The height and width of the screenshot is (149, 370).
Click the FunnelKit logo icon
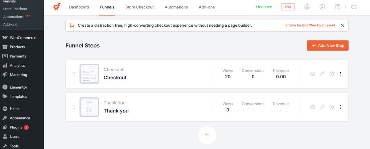point(57,7)
